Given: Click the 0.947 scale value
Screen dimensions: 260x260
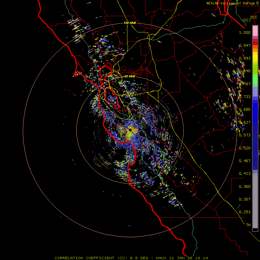Looking at the screenshot, I should tap(245, 45).
